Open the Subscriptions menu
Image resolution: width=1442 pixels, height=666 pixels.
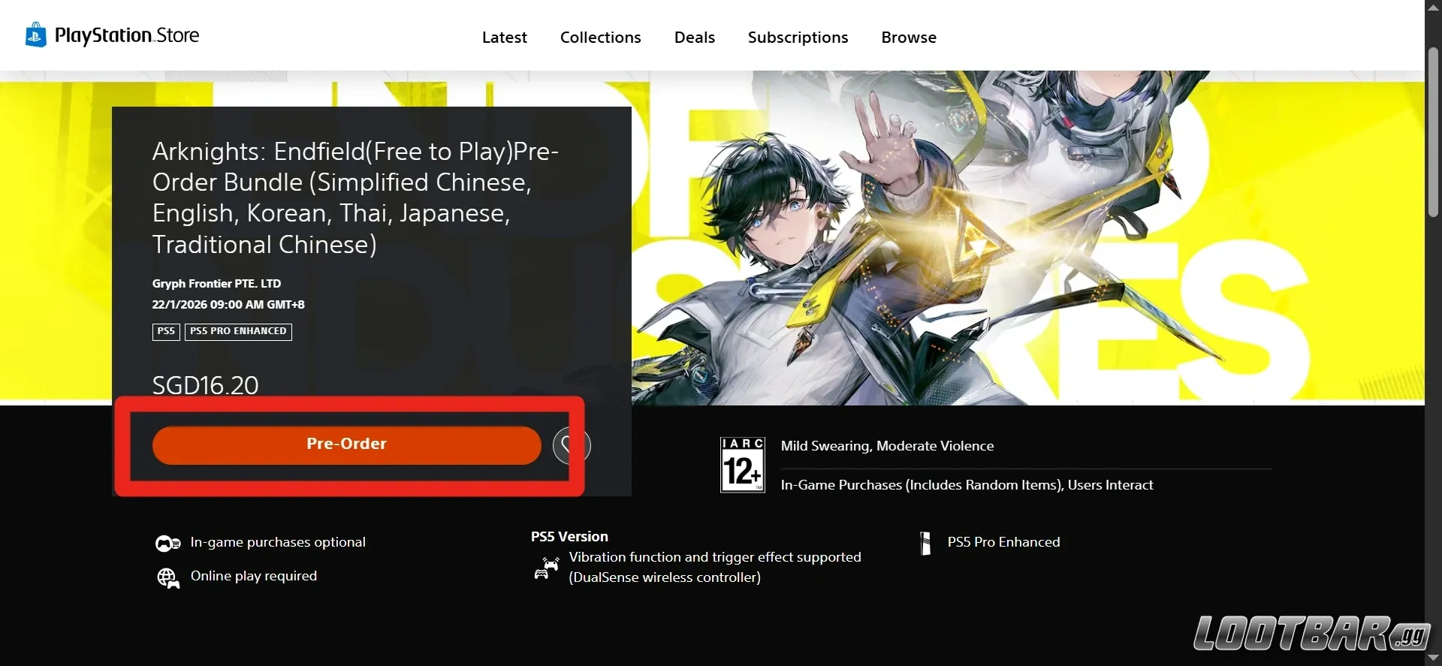[x=798, y=38]
